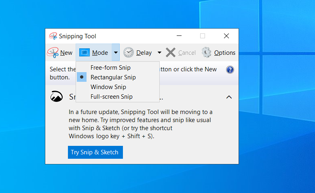Click the selected bullet beside Rectangular Snip

click(x=82, y=77)
